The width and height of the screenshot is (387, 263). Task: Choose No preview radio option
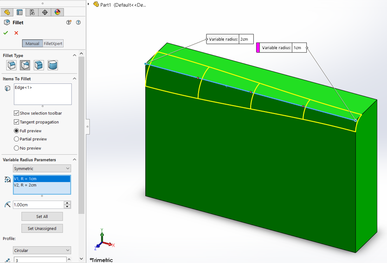[17, 148]
